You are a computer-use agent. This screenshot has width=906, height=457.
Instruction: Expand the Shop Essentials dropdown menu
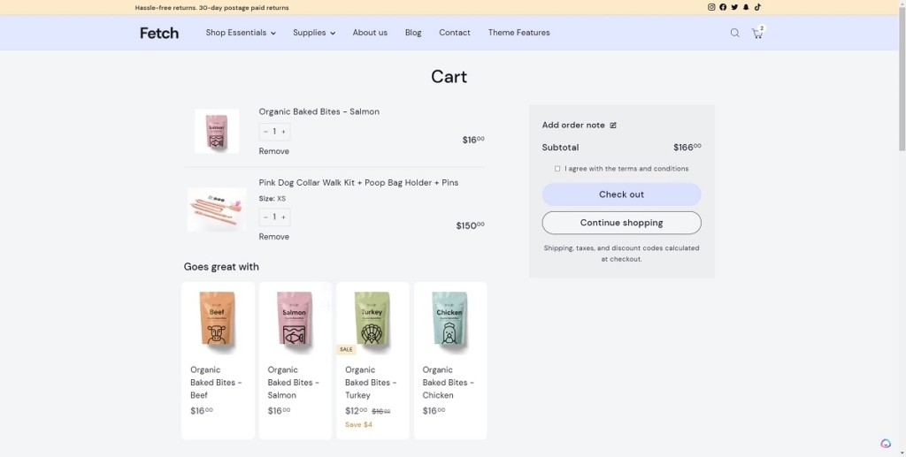coord(241,33)
